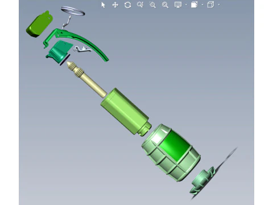Choose the zoom window area tool

(x=152, y=5)
